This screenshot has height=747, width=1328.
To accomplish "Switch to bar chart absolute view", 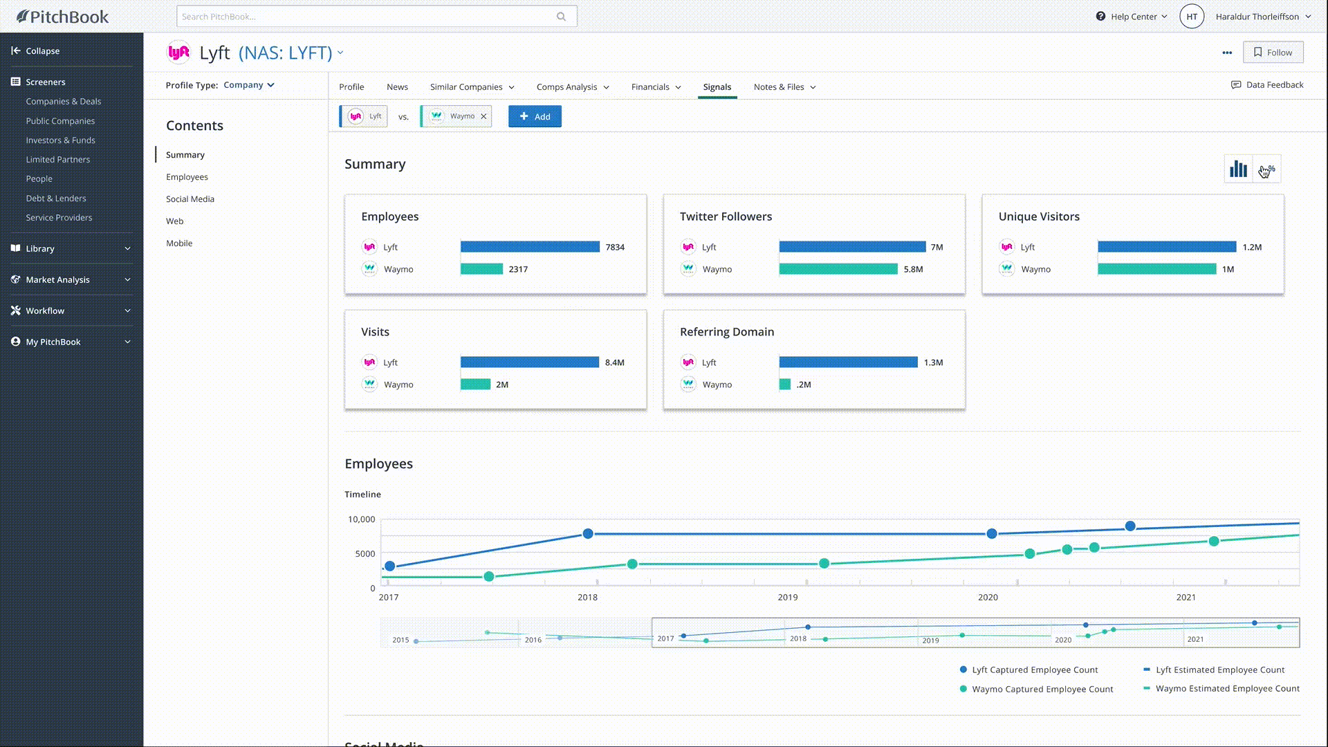I will (x=1238, y=169).
